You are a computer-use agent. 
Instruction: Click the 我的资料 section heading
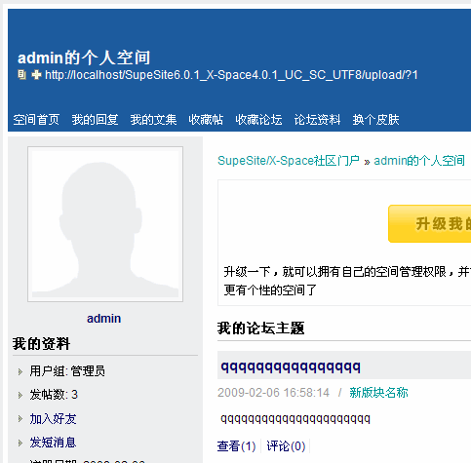click(41, 344)
